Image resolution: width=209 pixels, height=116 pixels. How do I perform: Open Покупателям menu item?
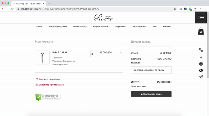[x=121, y=27]
